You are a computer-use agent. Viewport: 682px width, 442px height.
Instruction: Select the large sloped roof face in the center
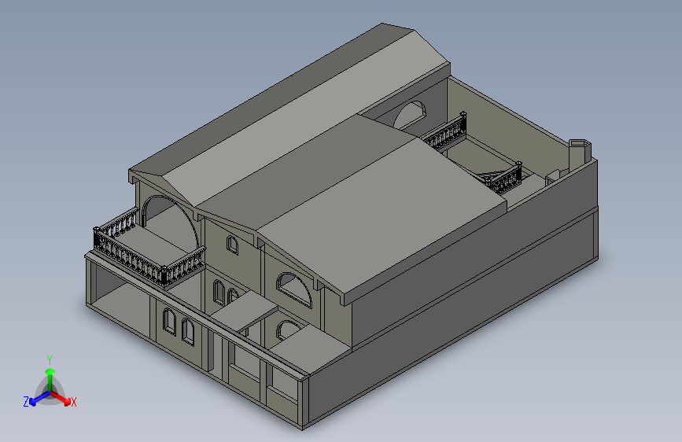pyautogui.click(x=381, y=214)
